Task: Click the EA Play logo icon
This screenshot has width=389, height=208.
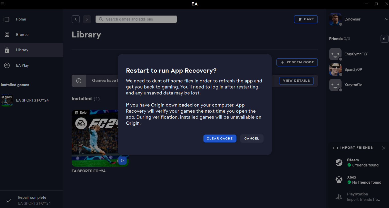Action: pos(7,65)
